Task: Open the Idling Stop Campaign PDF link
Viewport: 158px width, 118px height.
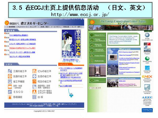Action: 125,55
